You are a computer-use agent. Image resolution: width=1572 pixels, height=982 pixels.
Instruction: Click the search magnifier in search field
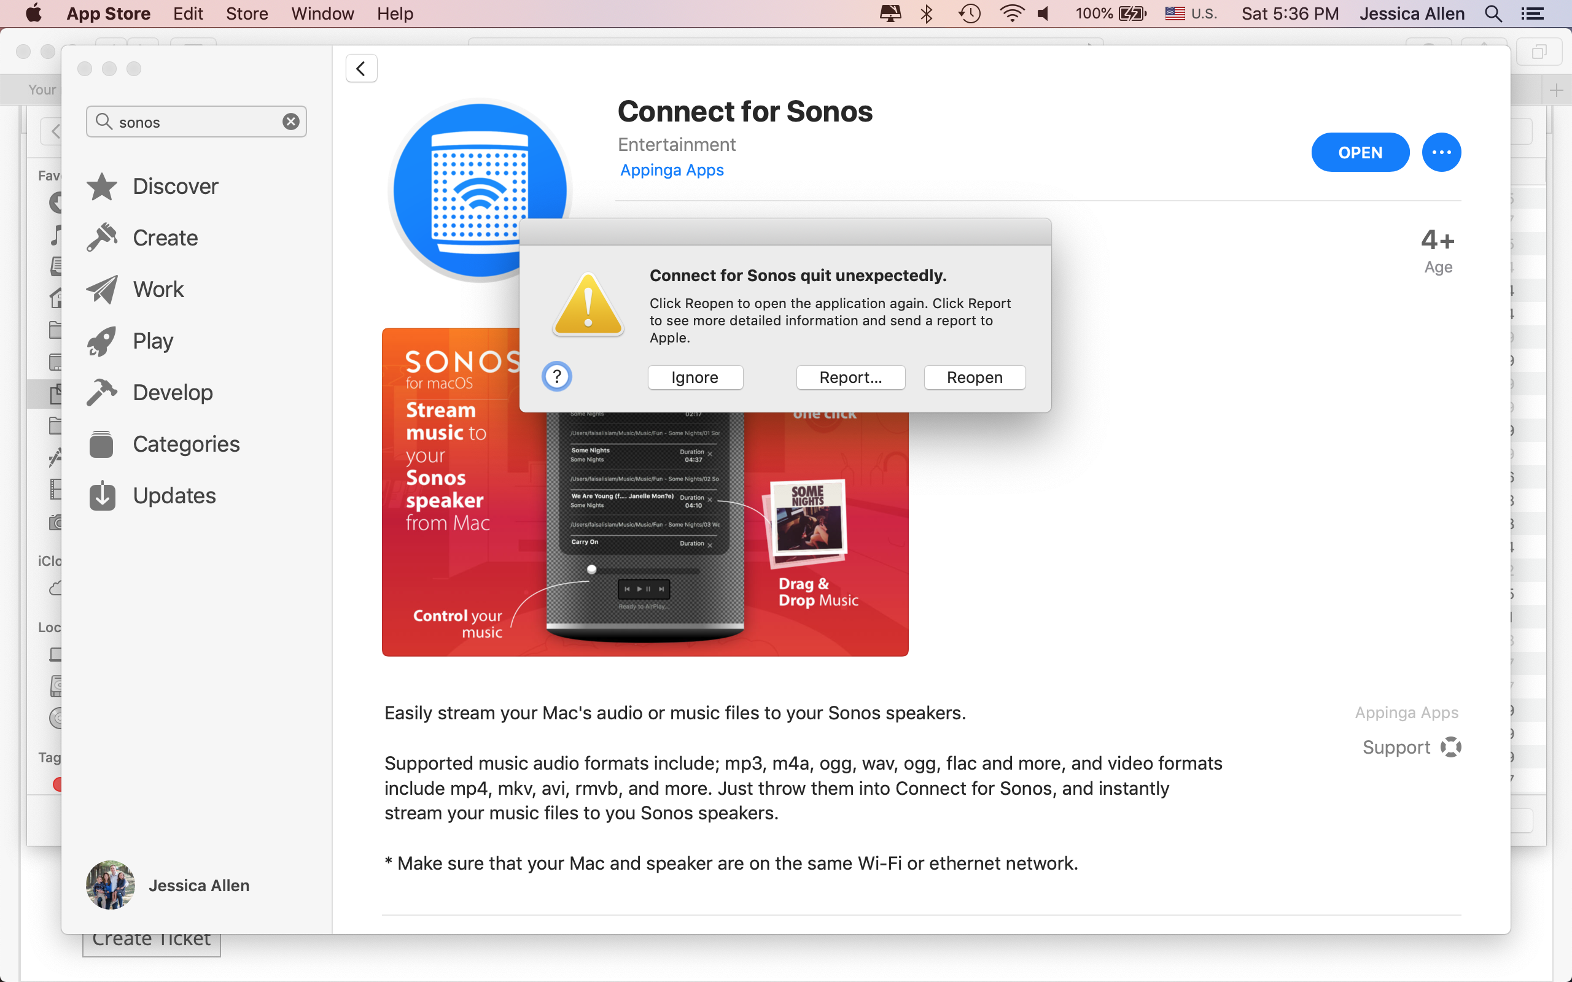(104, 122)
